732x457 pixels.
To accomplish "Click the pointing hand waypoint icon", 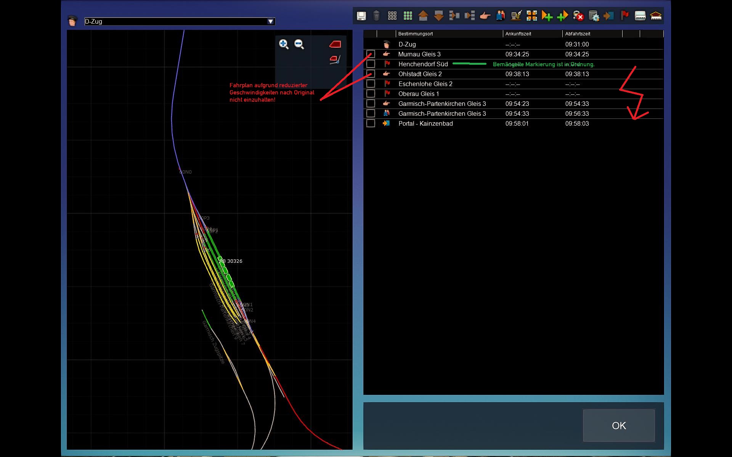I will click(x=485, y=16).
